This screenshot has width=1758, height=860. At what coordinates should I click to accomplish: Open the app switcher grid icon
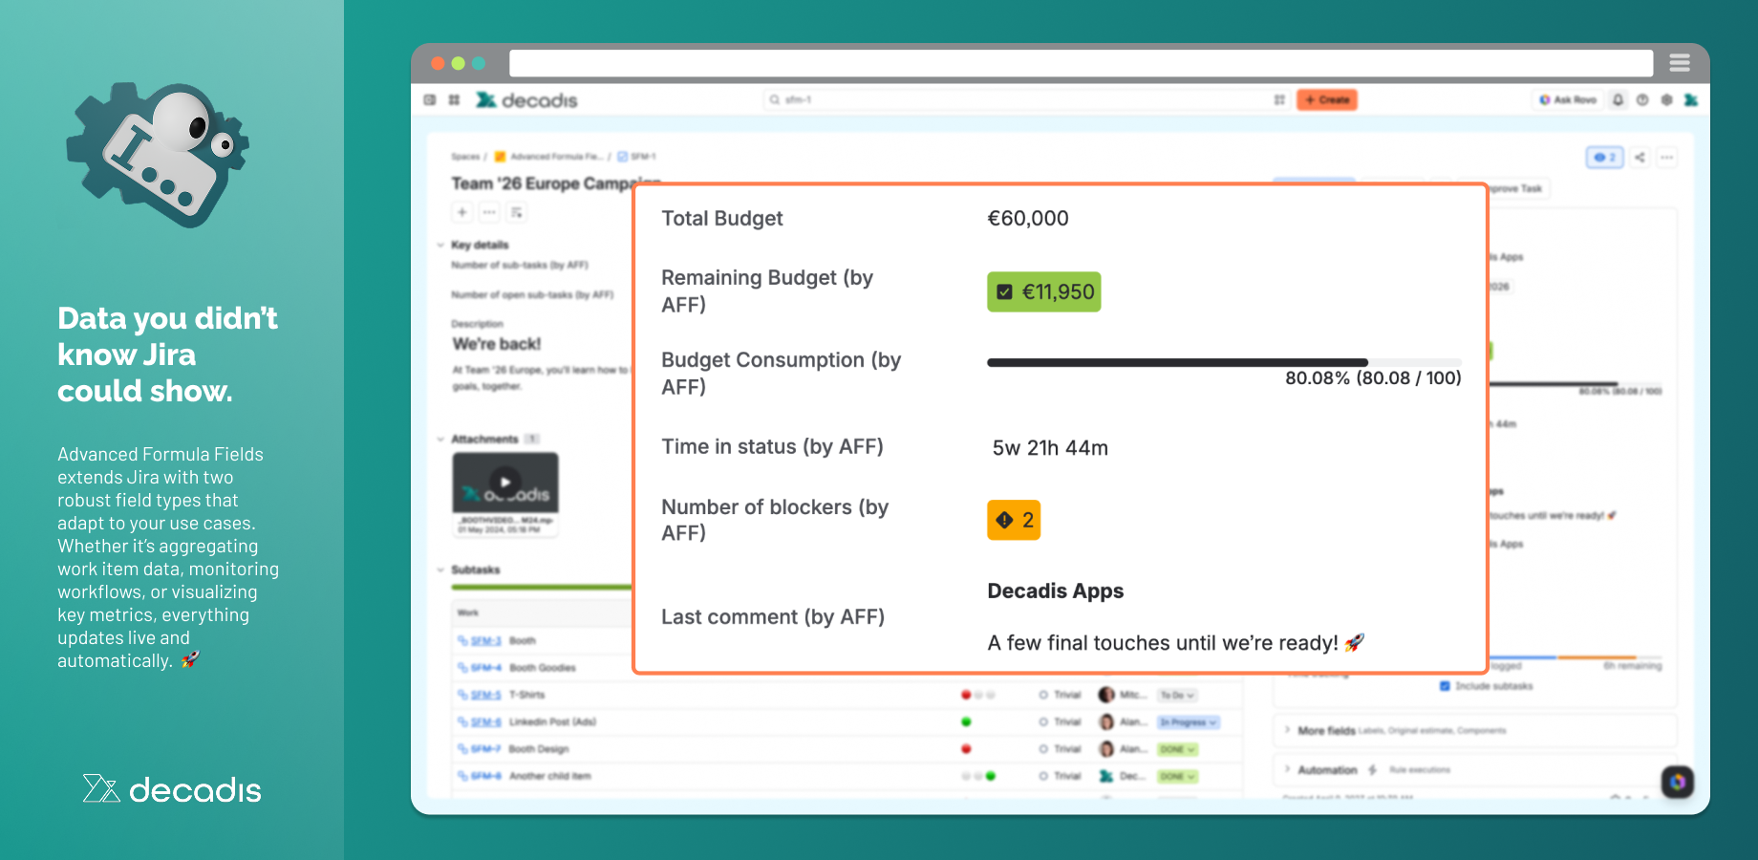[x=454, y=100]
